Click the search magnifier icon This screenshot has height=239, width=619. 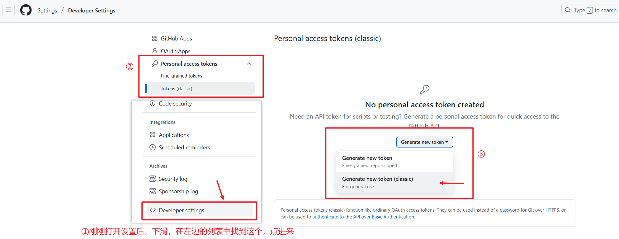(x=568, y=10)
